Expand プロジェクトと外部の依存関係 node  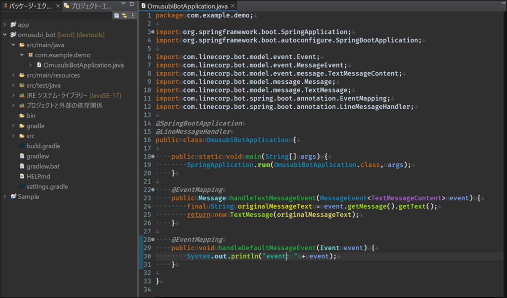(x=13, y=106)
